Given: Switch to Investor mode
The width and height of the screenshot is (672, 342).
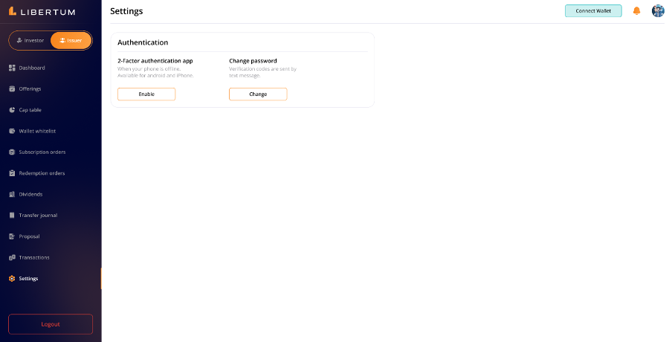Looking at the screenshot, I should click(30, 40).
